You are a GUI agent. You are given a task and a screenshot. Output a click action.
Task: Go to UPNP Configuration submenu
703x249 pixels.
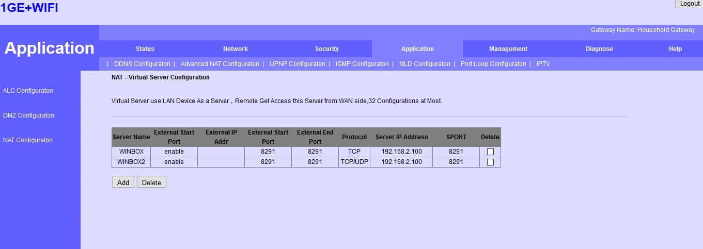[x=298, y=64]
